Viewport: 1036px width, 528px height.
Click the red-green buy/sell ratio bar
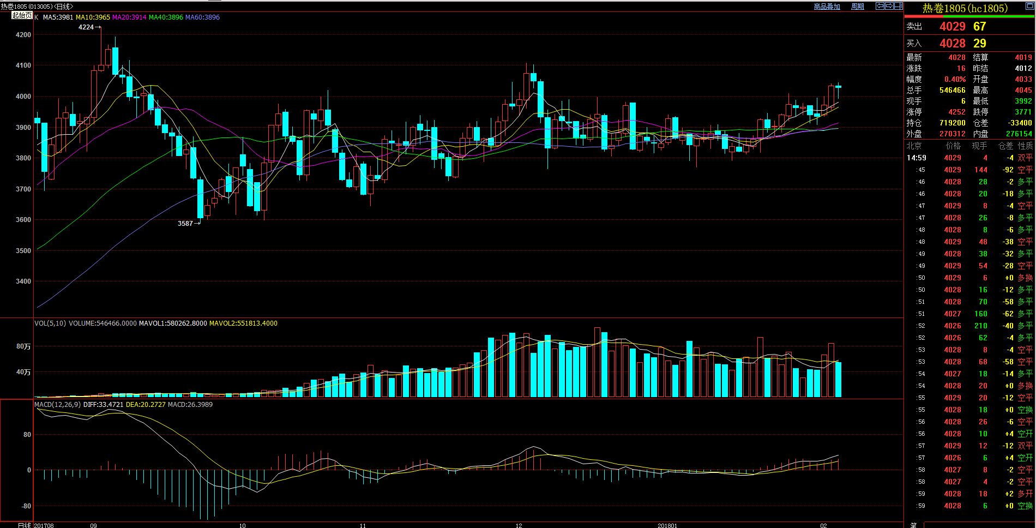969,16
